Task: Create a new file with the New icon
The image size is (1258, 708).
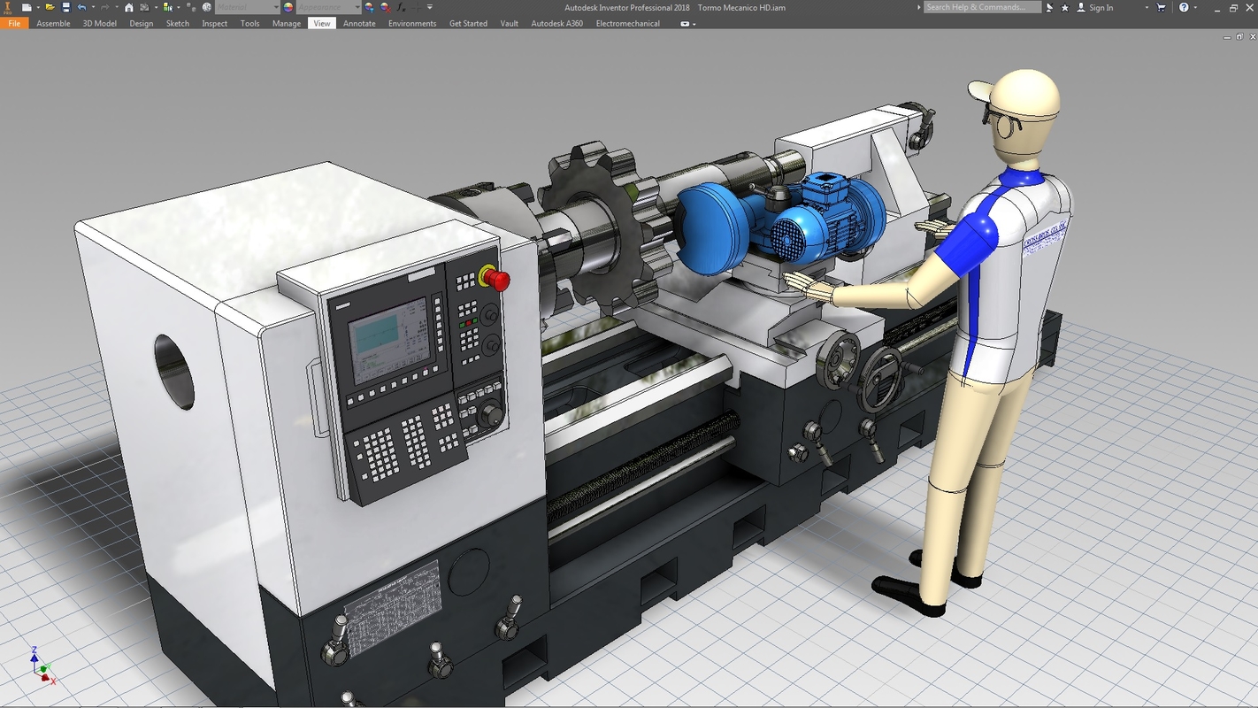Action: tap(25, 6)
